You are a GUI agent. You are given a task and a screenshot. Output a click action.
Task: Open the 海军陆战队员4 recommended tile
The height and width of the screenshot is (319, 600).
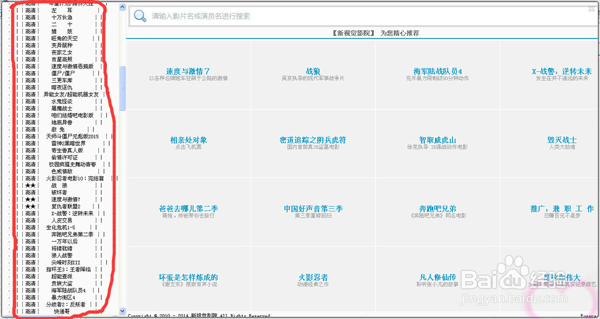point(437,71)
